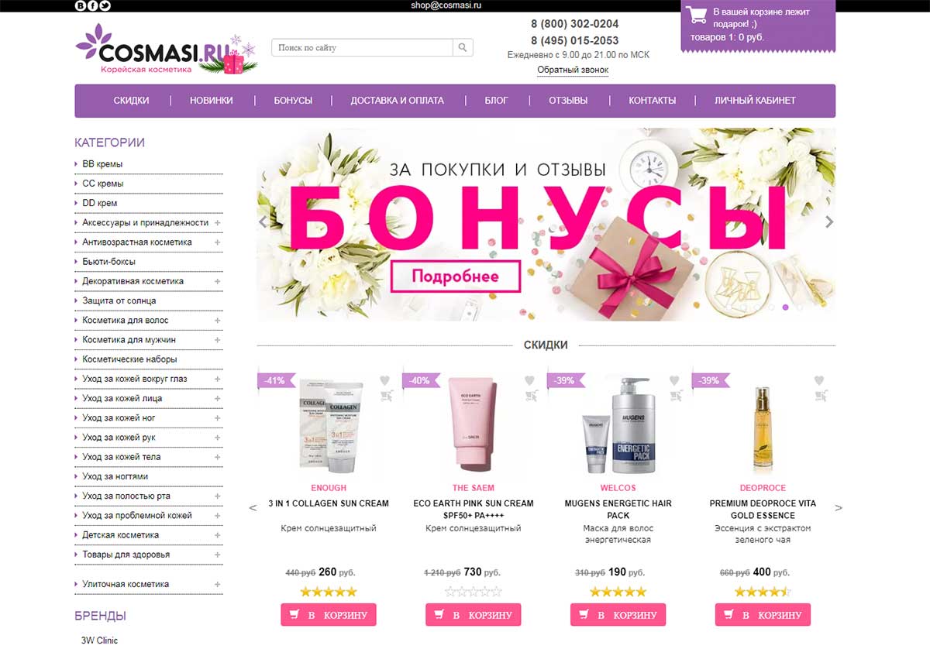Go to Личный кабинет menu item

coord(755,101)
